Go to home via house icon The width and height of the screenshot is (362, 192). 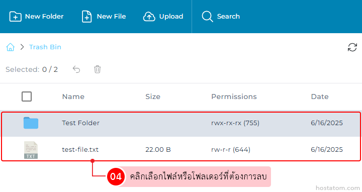pyautogui.click(x=11, y=47)
